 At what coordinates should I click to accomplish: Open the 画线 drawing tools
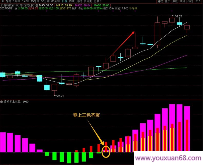pyautogui.click(x=190, y=1)
